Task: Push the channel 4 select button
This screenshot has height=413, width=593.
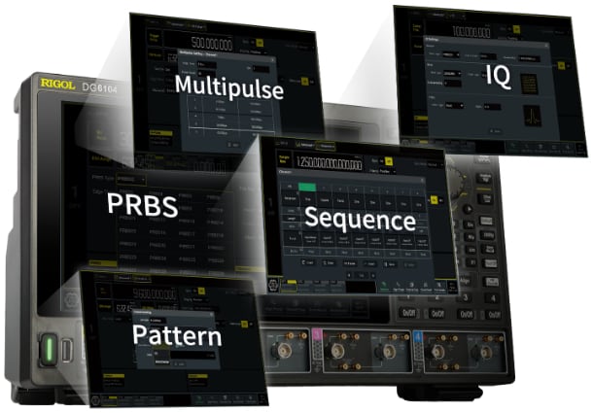Action: click(493, 298)
